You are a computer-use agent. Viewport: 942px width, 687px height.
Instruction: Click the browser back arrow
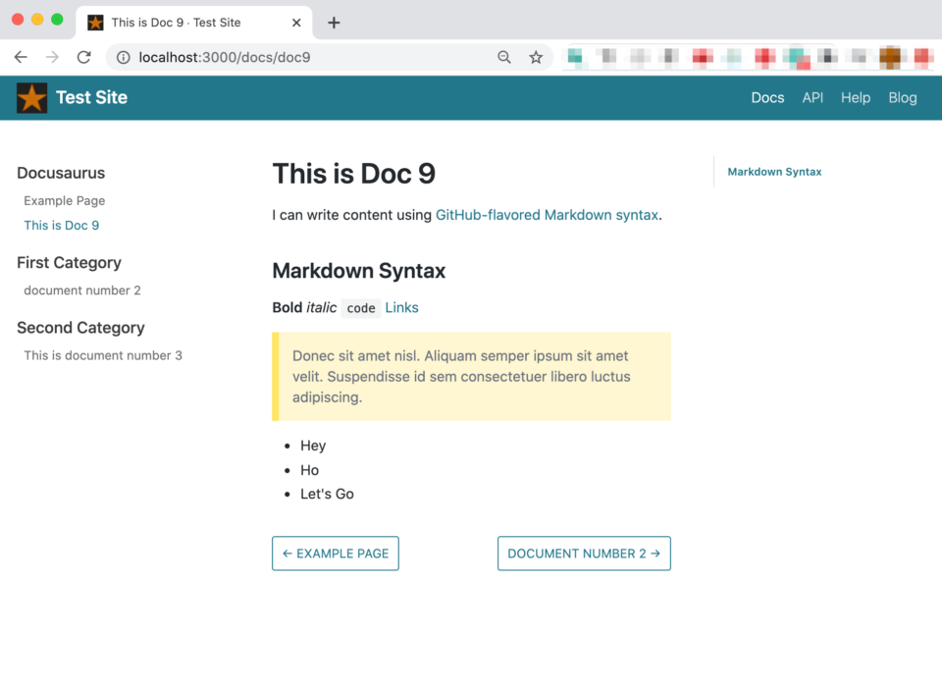pos(21,57)
